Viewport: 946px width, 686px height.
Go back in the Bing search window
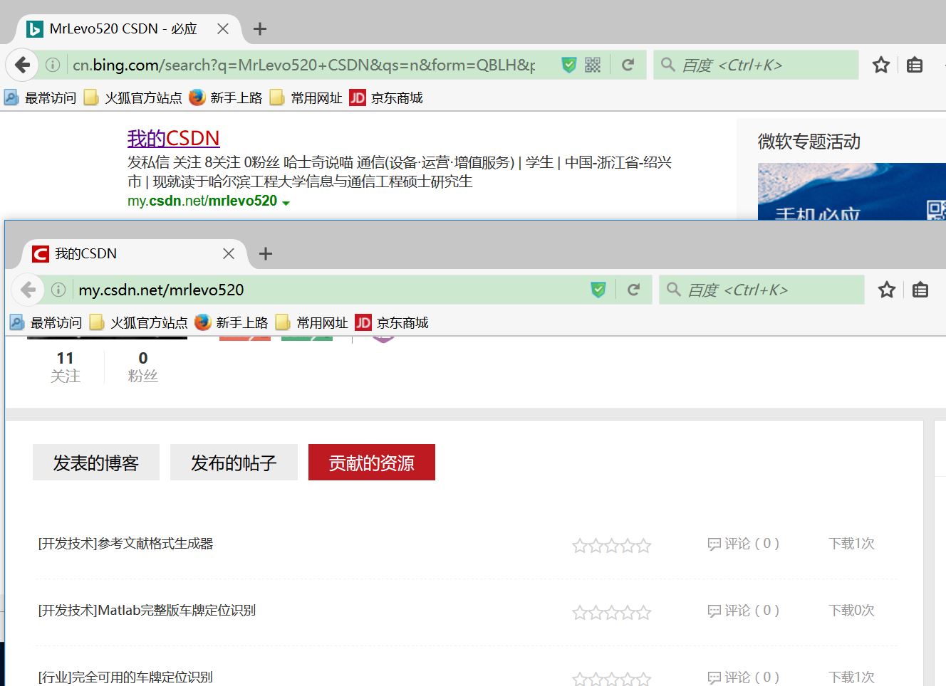(22, 65)
